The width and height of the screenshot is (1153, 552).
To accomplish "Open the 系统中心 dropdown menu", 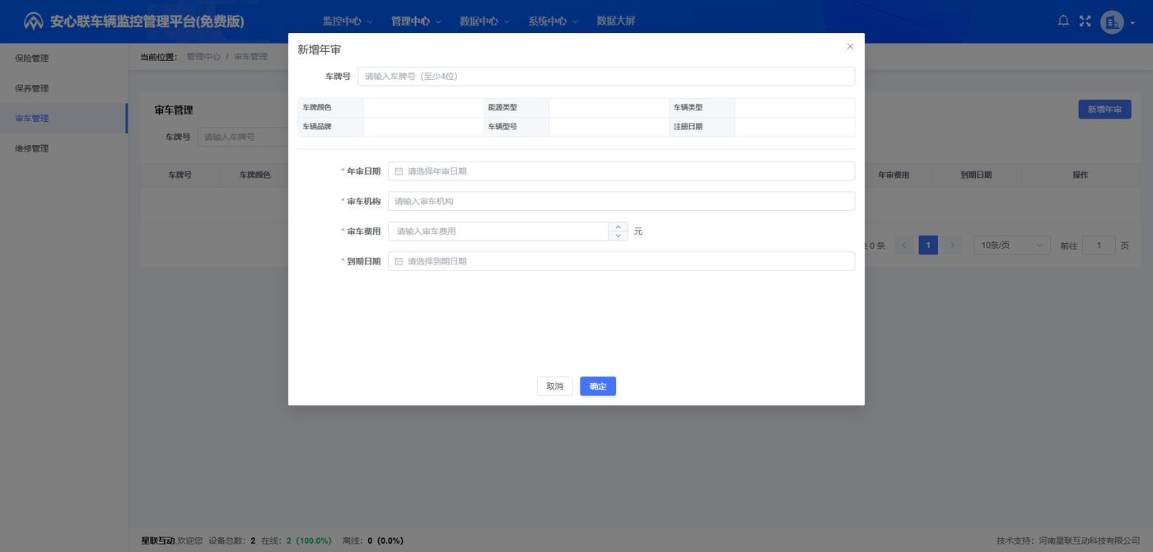I will pyautogui.click(x=553, y=21).
